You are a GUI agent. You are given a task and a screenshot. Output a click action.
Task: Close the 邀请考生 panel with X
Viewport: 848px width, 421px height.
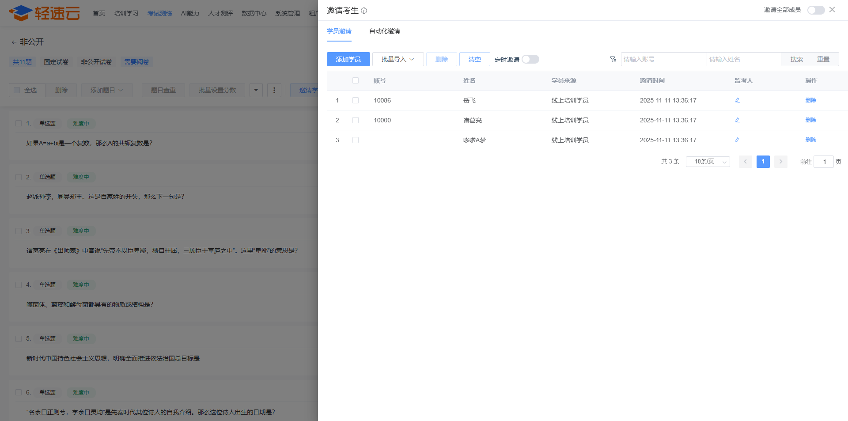tap(832, 10)
